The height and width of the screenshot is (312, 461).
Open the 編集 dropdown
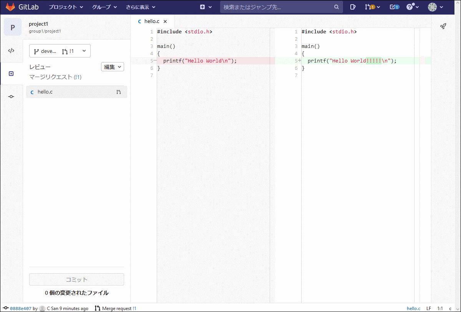coord(113,67)
